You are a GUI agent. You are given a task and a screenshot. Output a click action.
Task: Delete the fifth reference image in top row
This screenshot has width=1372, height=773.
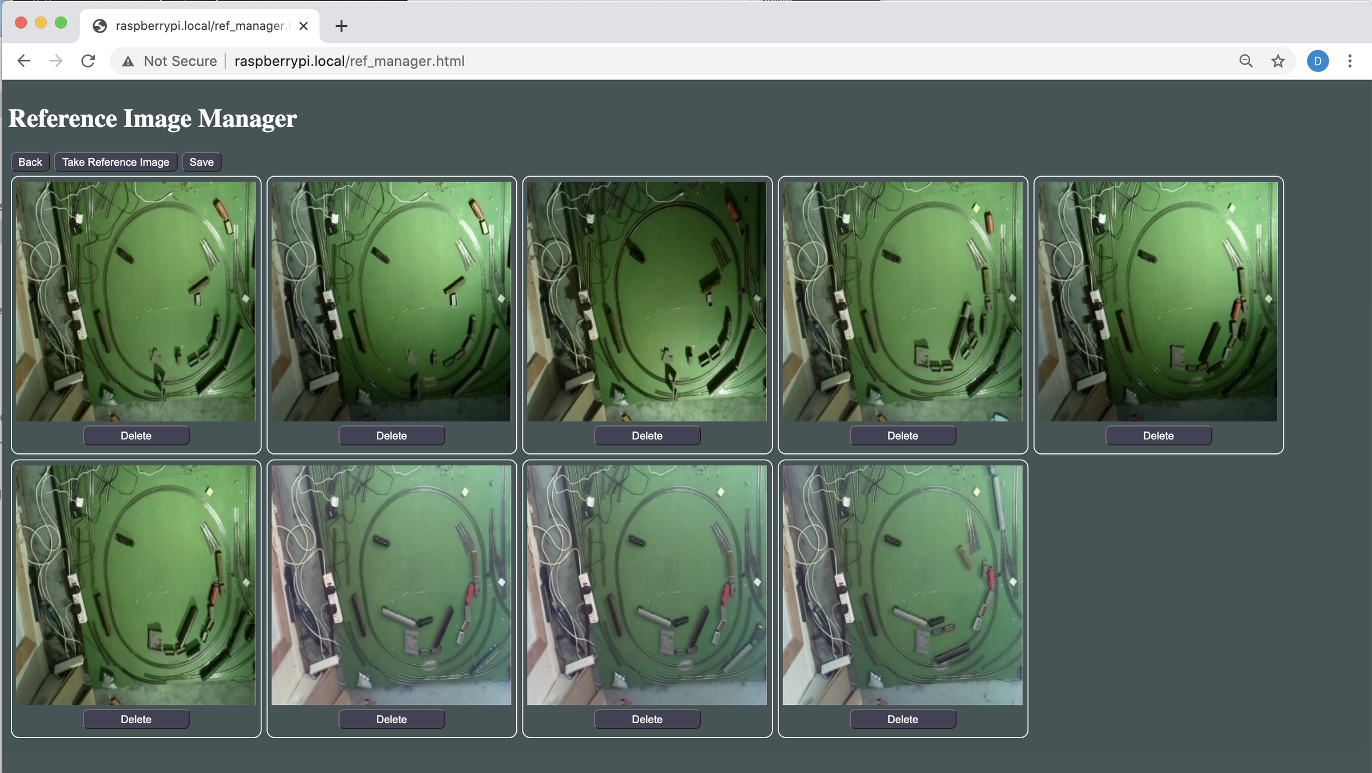1158,436
